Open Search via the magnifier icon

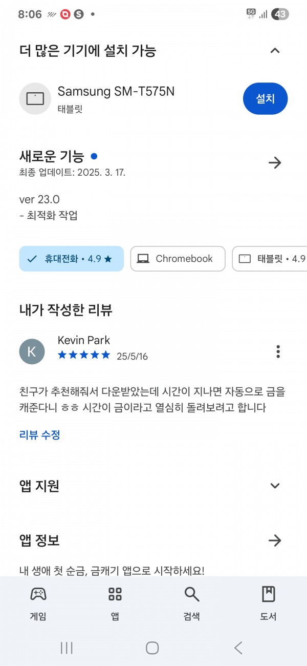(191, 594)
